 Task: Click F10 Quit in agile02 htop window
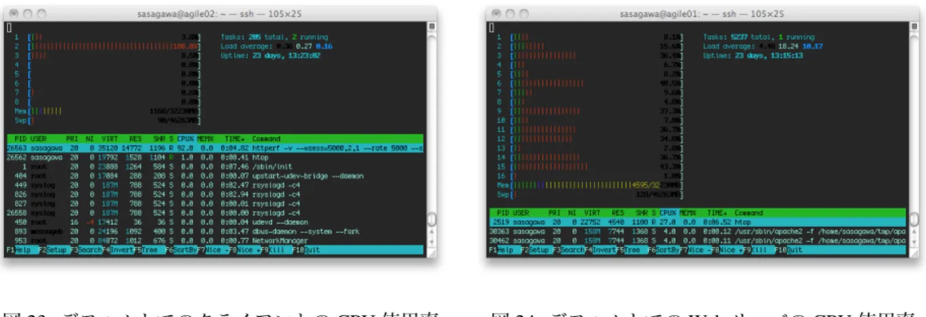[307, 249]
